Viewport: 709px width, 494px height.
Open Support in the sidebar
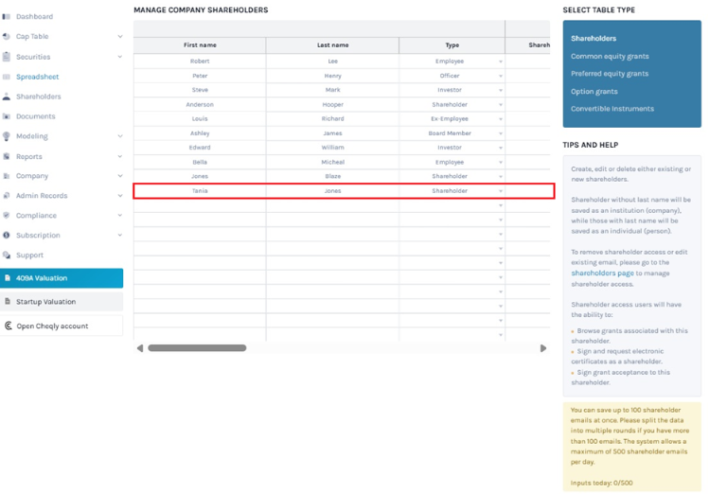click(30, 255)
